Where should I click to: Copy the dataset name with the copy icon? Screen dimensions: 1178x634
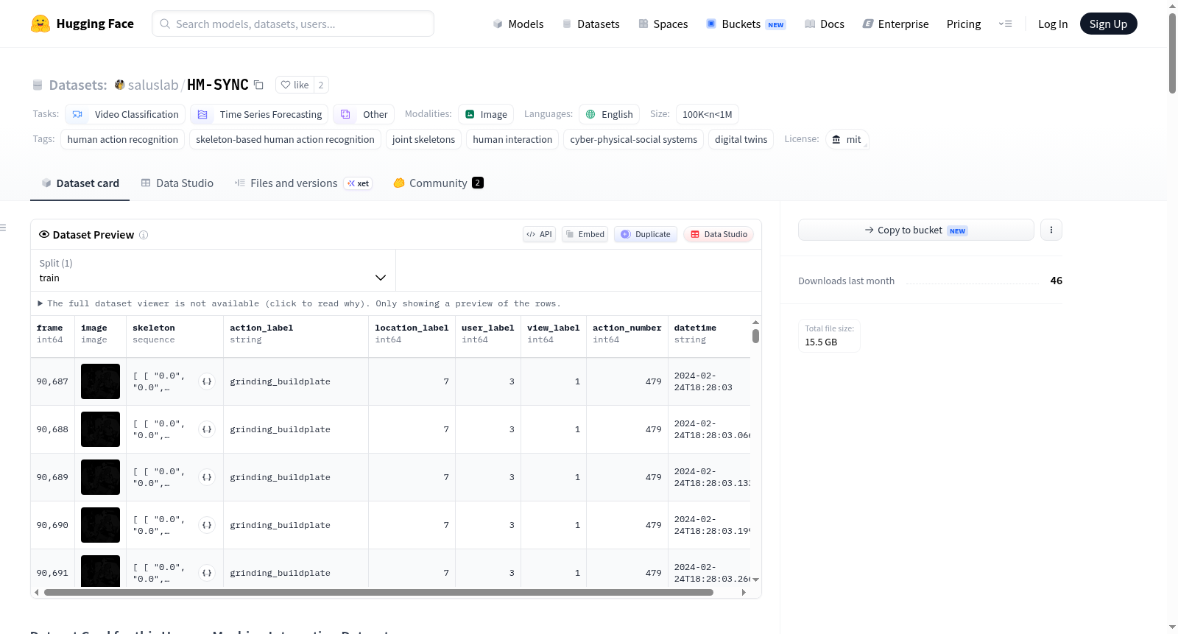tap(258, 85)
